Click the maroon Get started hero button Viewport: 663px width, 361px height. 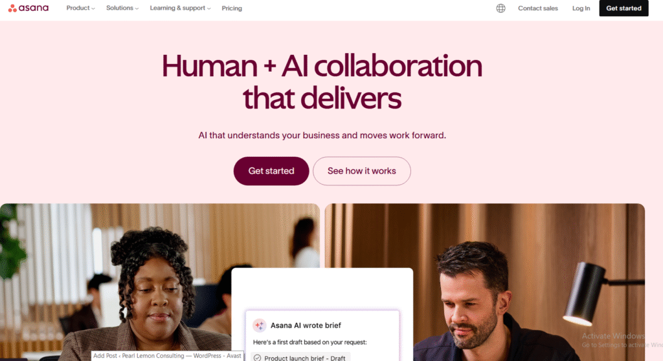(271, 170)
